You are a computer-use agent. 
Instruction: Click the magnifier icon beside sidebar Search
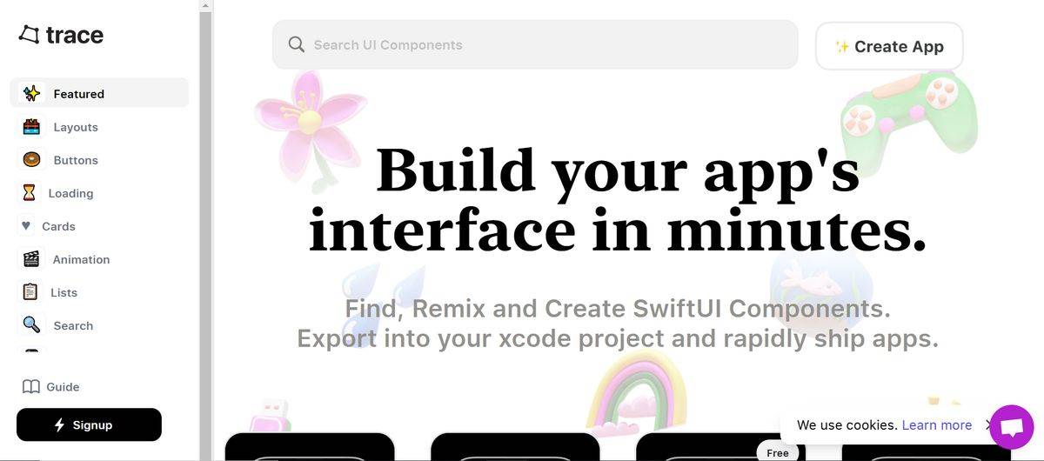pyautogui.click(x=31, y=325)
